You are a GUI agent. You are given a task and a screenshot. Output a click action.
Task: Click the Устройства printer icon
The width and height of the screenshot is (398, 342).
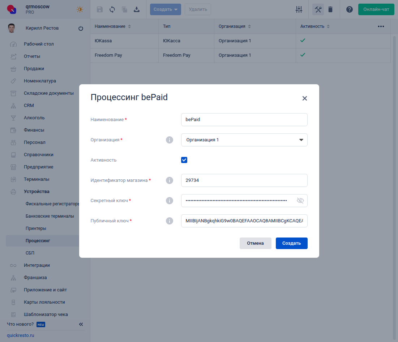[x=13, y=192]
